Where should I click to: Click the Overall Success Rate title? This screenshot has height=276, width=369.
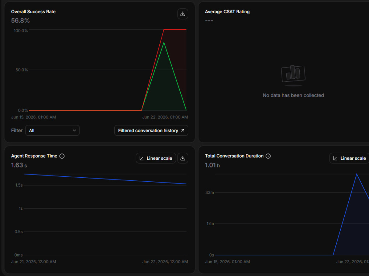34,12
